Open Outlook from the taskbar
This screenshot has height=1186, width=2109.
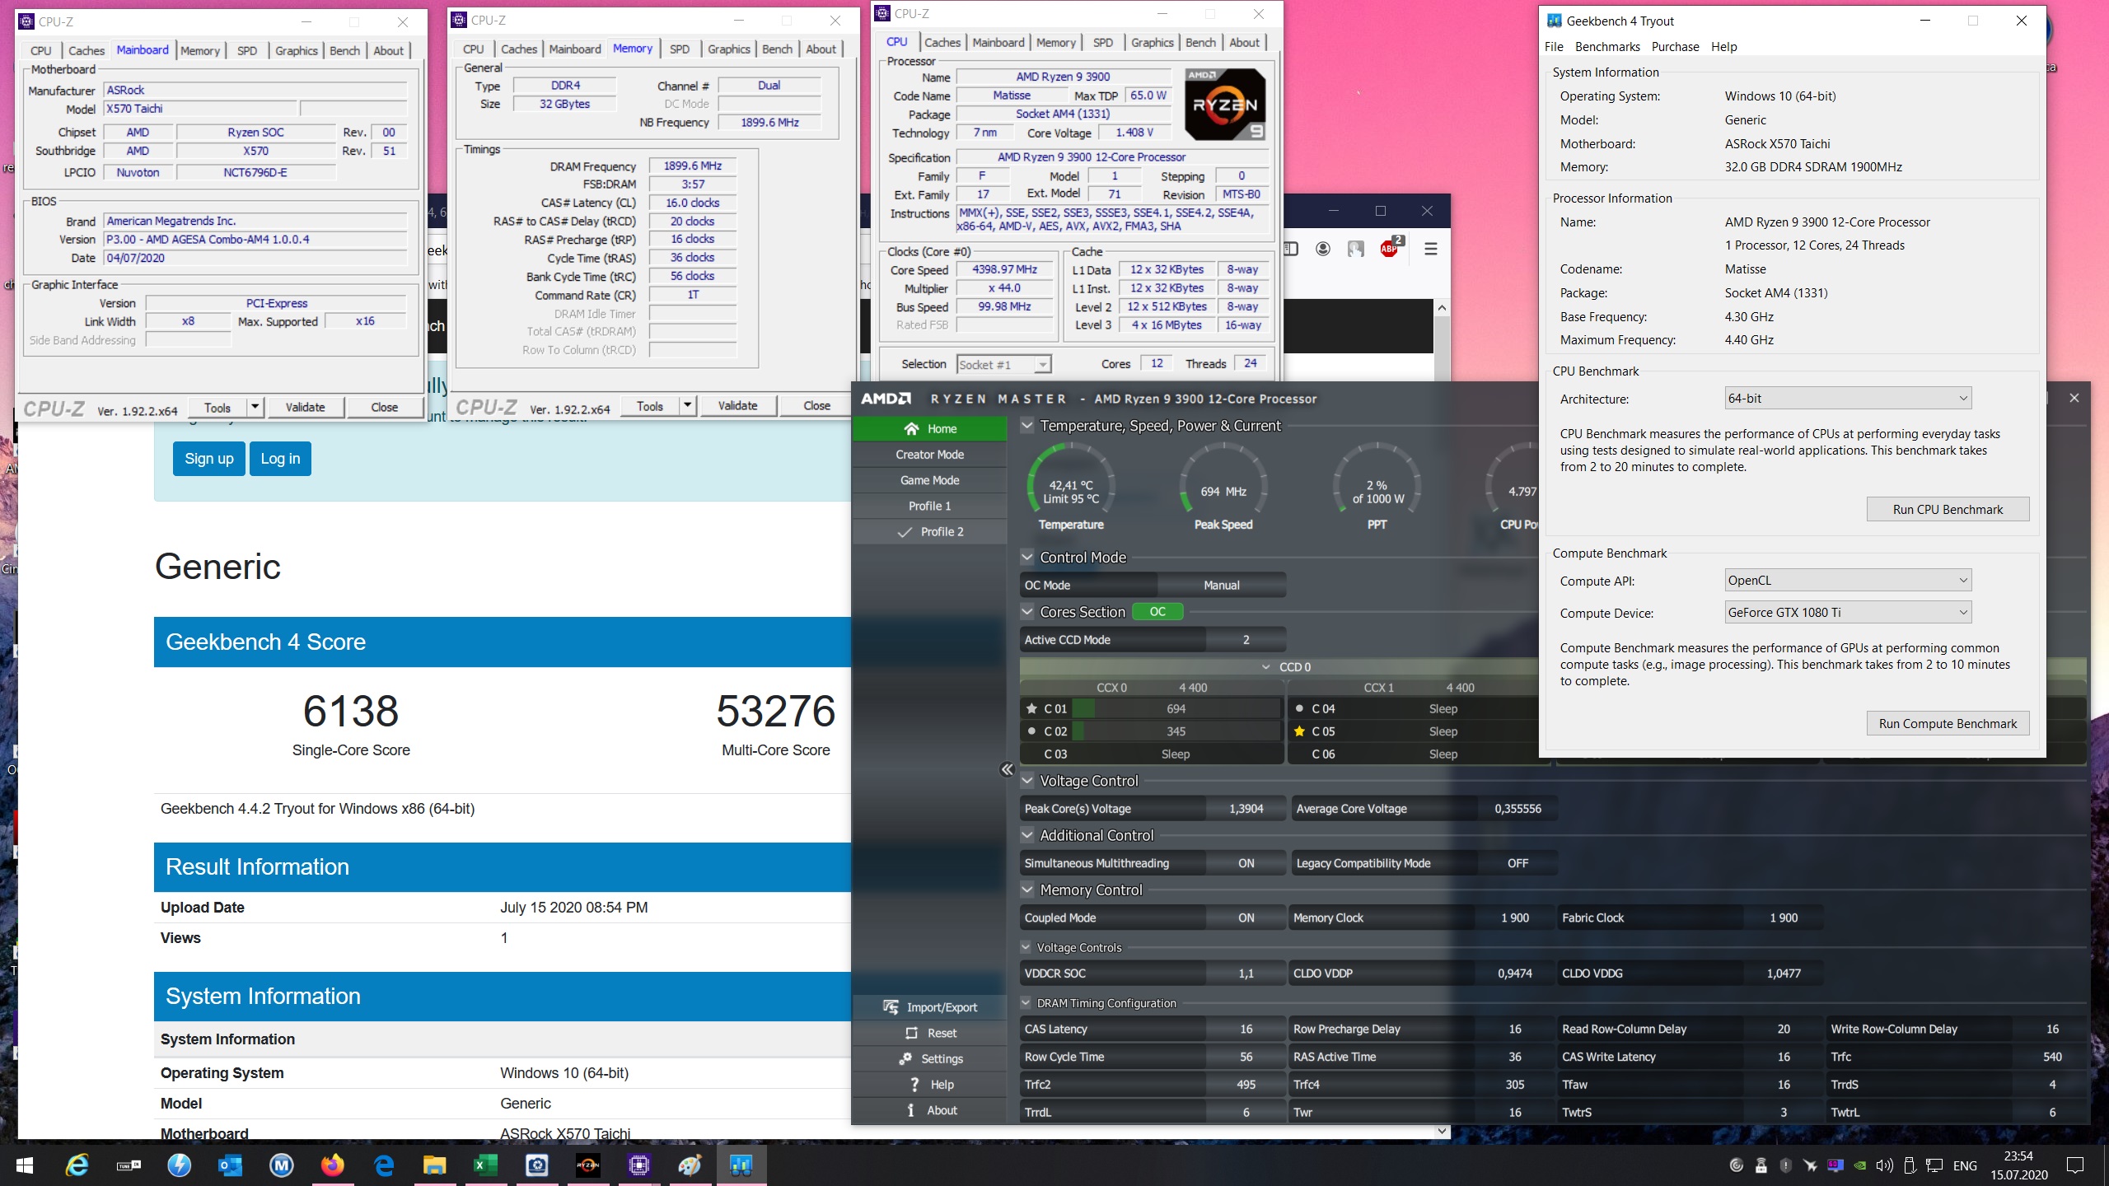[x=231, y=1165]
